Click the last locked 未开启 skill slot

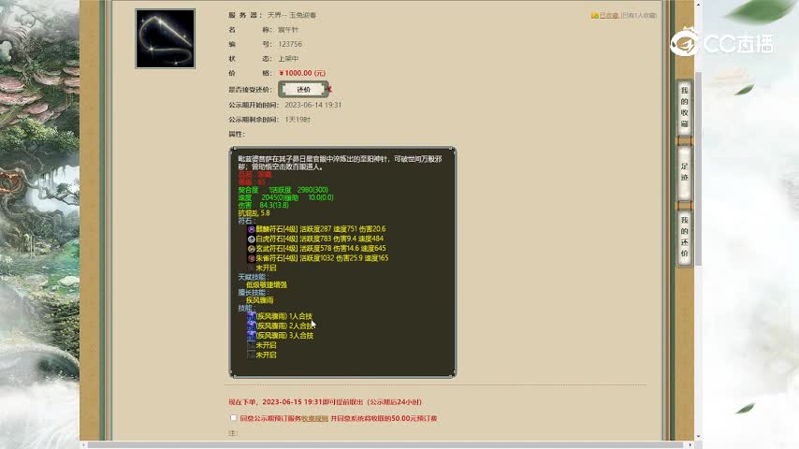[252, 355]
